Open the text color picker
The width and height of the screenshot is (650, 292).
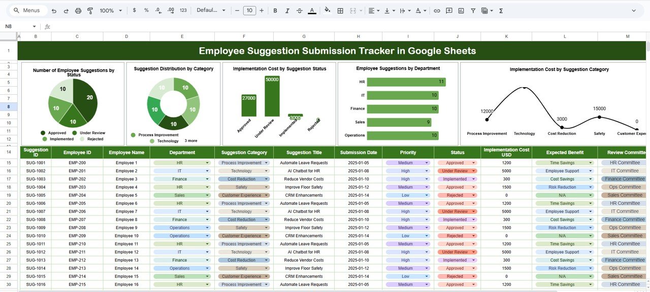click(311, 10)
